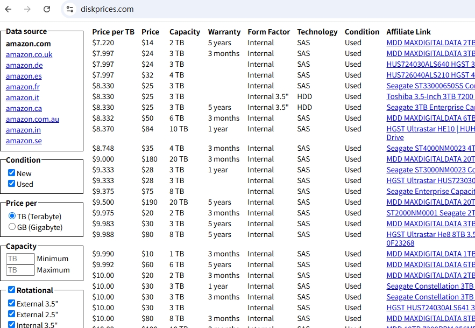
Task: Open amazon.it data source
Action: tap(23, 97)
